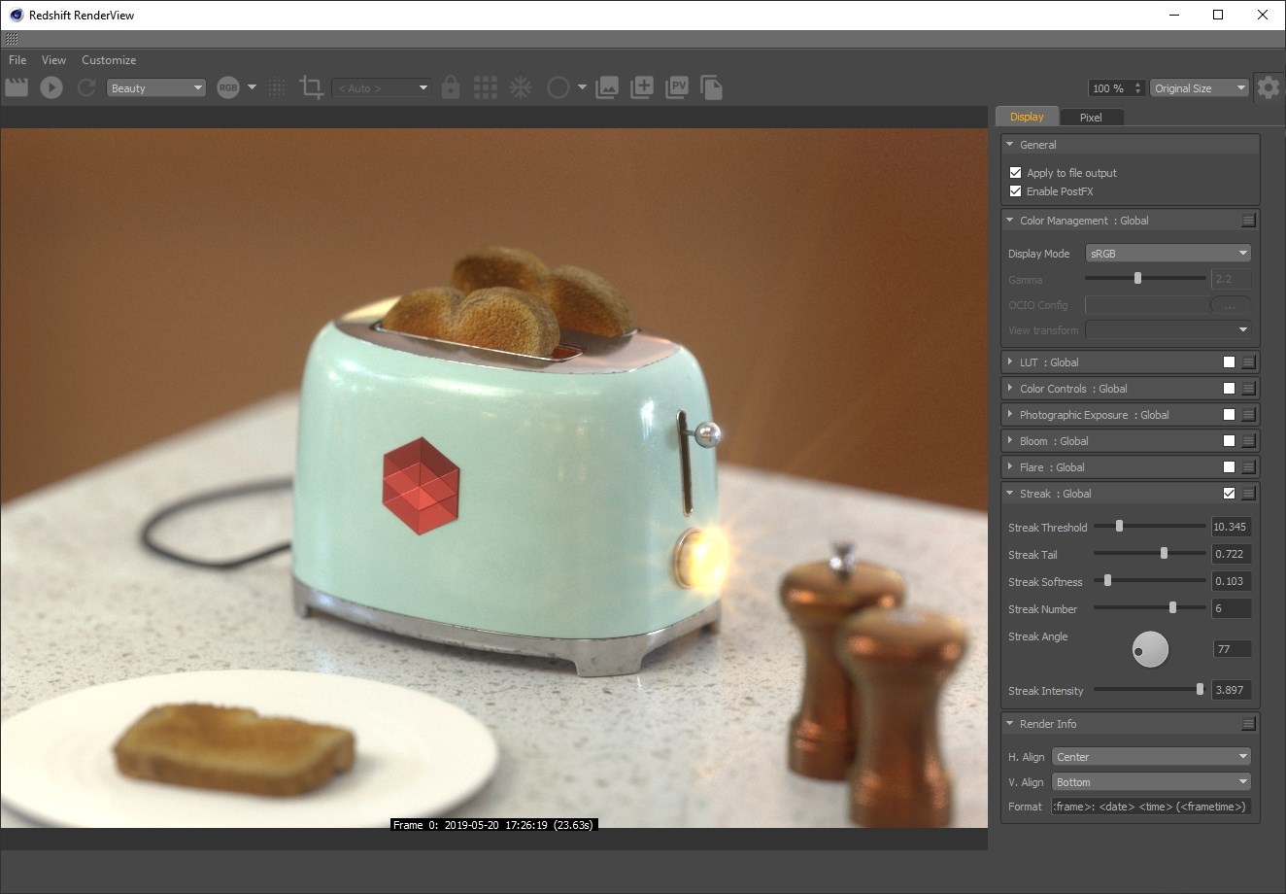Open the V. Align Bottom dropdown

(1152, 781)
